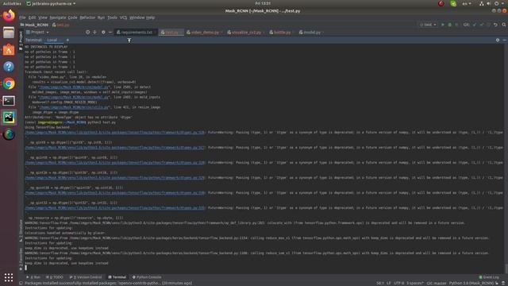
Task: Click the LF line separator widget
Action: point(388,283)
